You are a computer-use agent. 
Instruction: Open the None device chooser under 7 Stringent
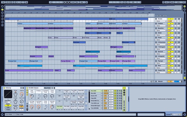(x=161, y=49)
